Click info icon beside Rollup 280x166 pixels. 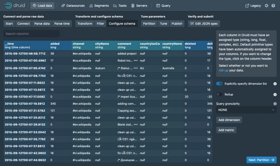pyautogui.click(x=275, y=94)
